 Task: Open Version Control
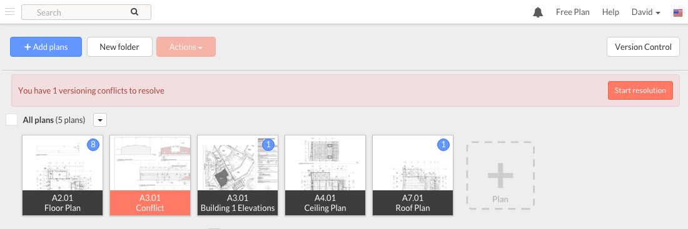(x=643, y=47)
